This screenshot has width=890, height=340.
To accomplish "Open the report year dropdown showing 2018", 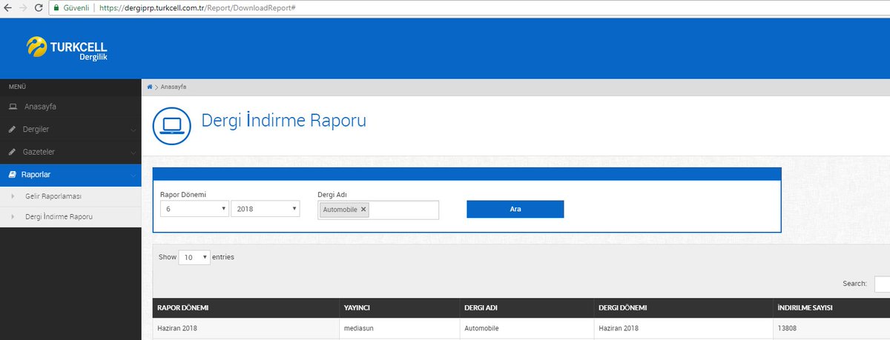I will coord(266,210).
